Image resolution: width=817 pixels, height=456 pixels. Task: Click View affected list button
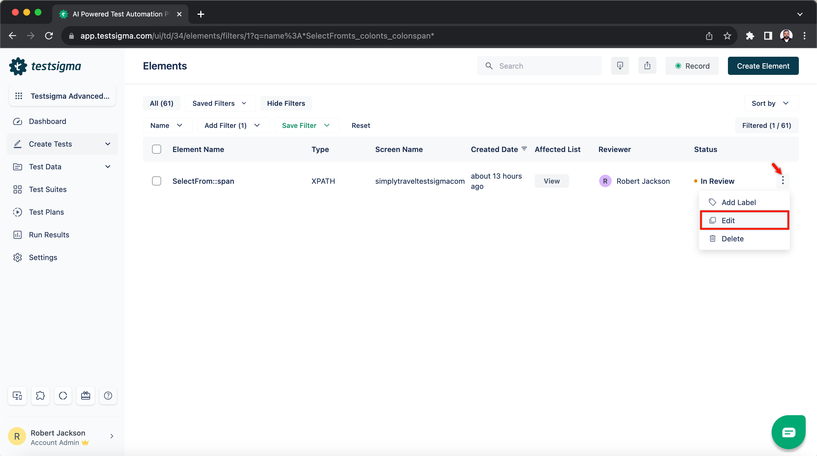[551, 181]
